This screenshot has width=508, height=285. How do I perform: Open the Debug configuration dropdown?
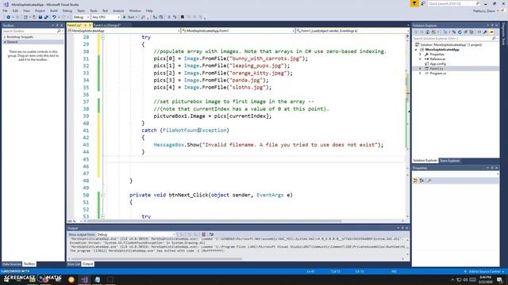[x=81, y=17]
